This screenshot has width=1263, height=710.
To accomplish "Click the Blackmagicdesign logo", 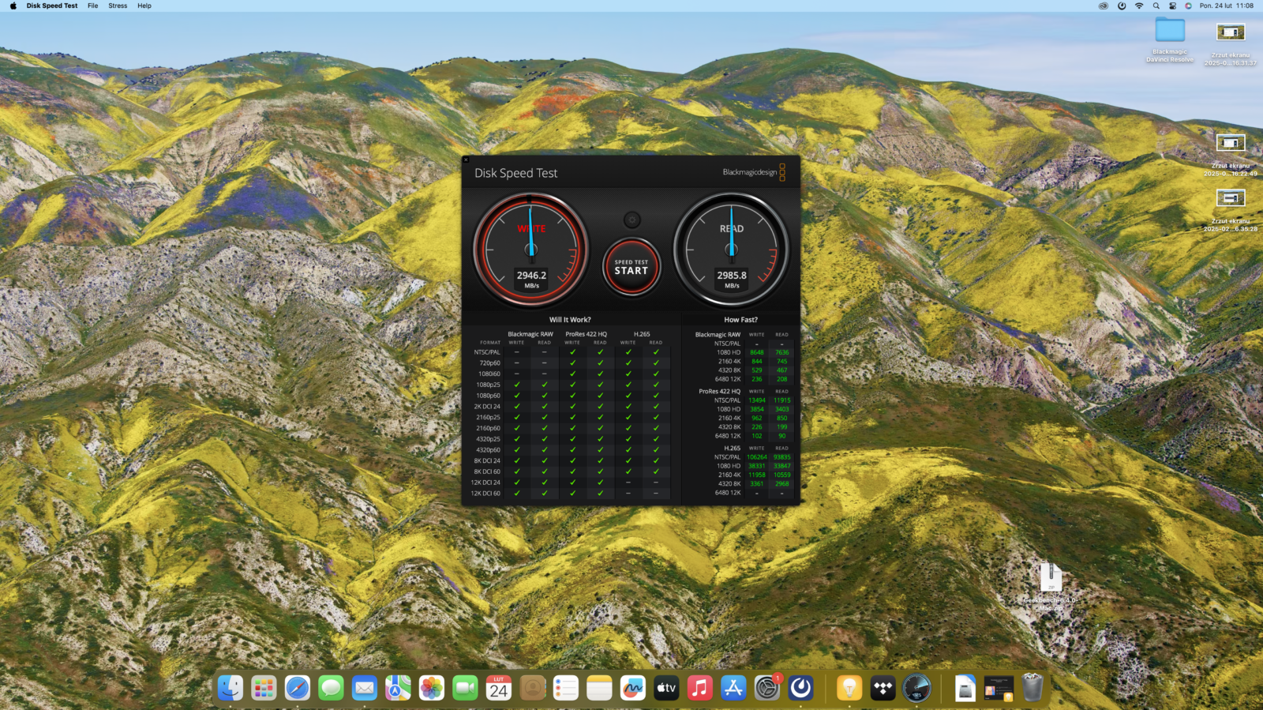I will (x=753, y=172).
